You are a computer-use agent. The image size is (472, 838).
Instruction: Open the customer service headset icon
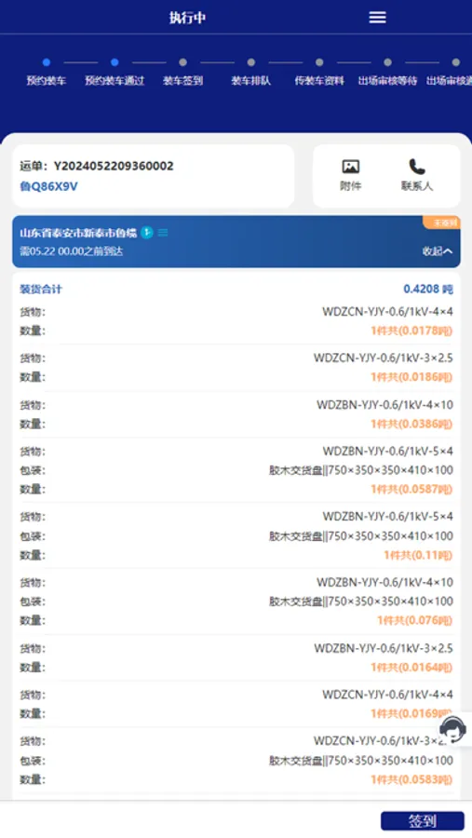coord(452,729)
